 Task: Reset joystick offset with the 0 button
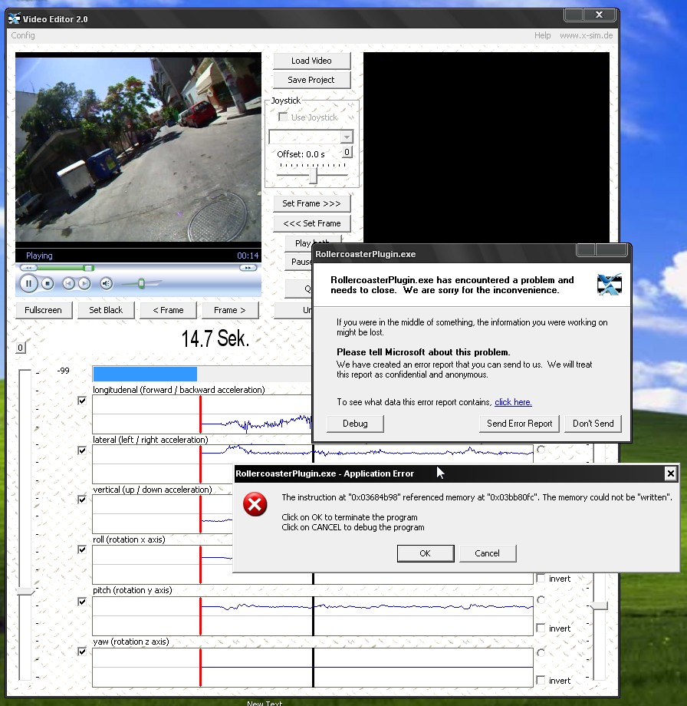pyautogui.click(x=347, y=152)
